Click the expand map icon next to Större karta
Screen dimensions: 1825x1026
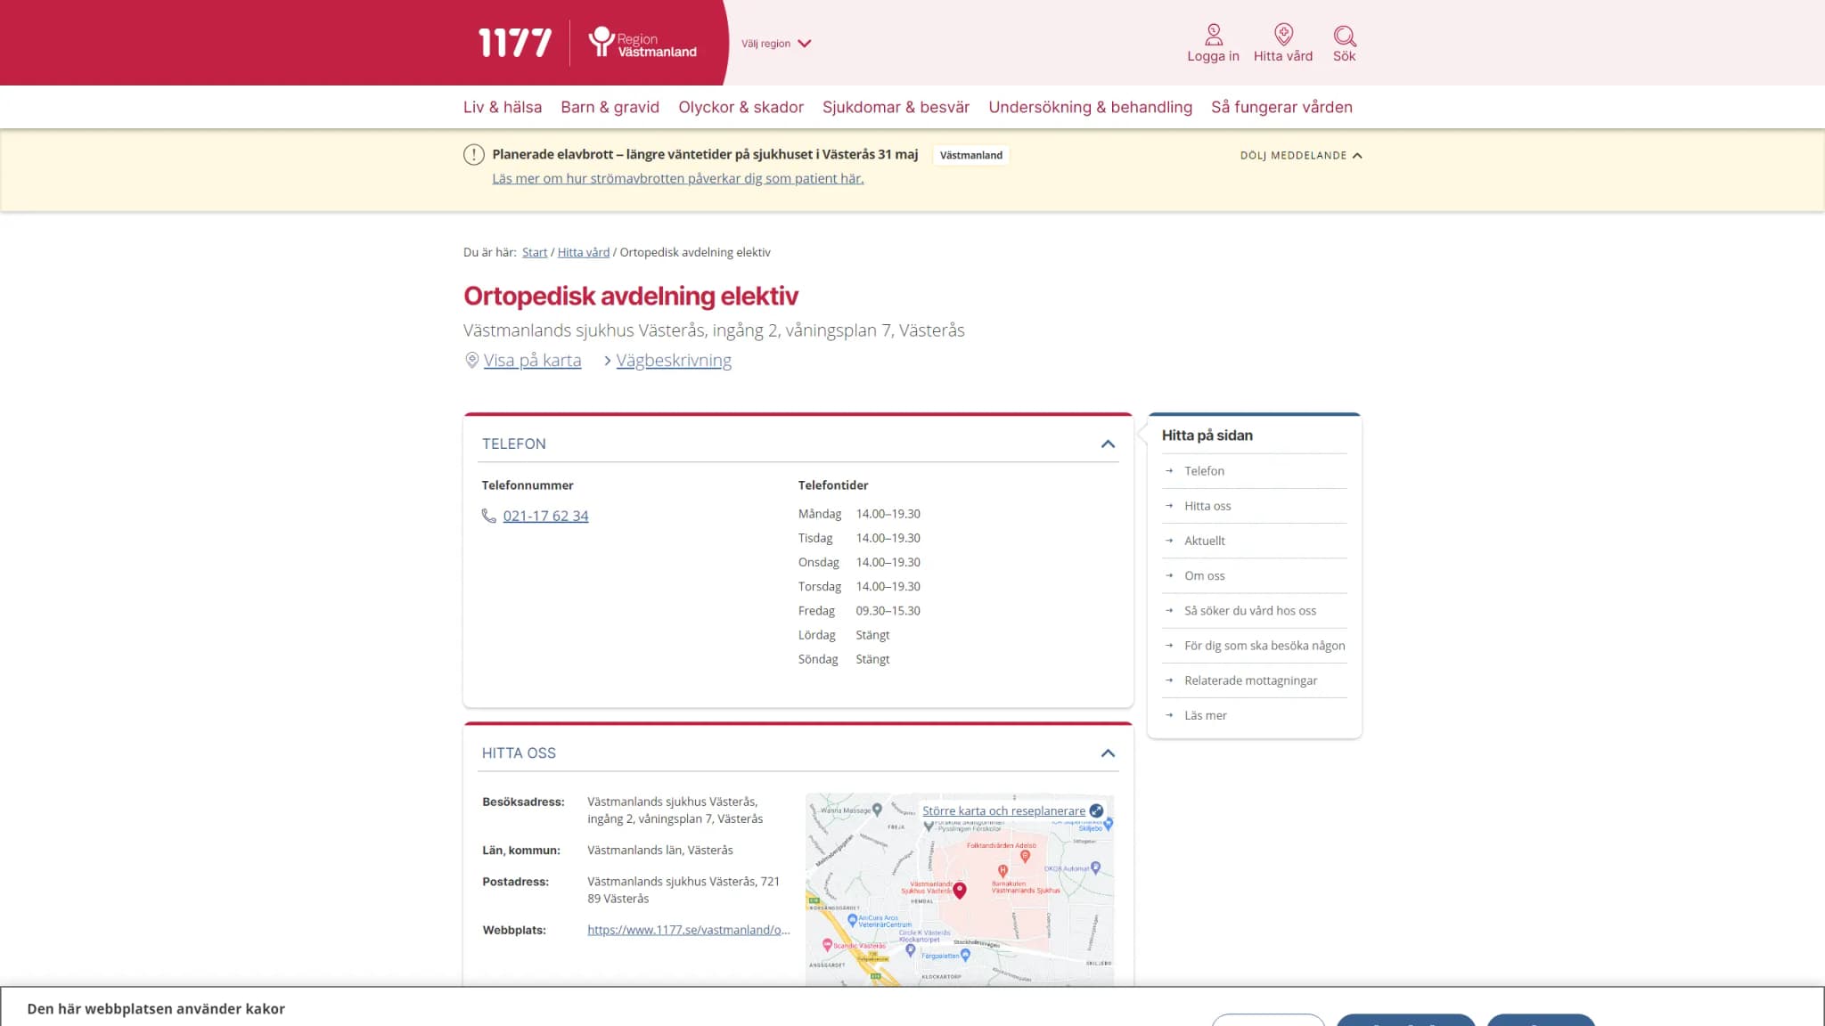(x=1096, y=810)
